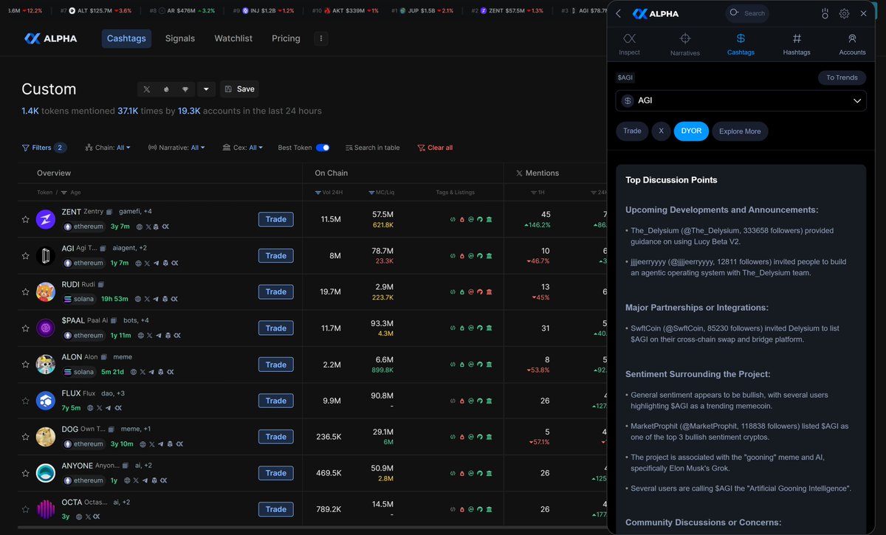886x535 pixels.
Task: Click Trade button for ZENT
Action: coord(276,219)
